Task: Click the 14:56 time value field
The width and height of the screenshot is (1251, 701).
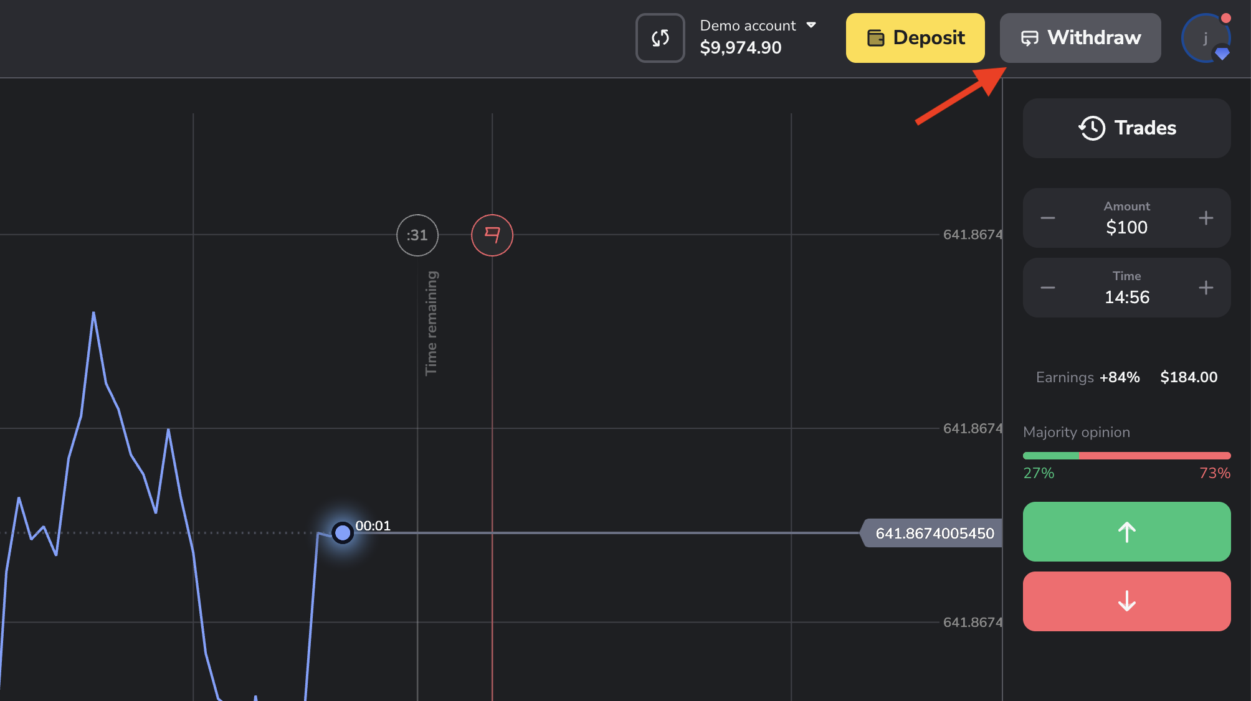Action: point(1126,297)
